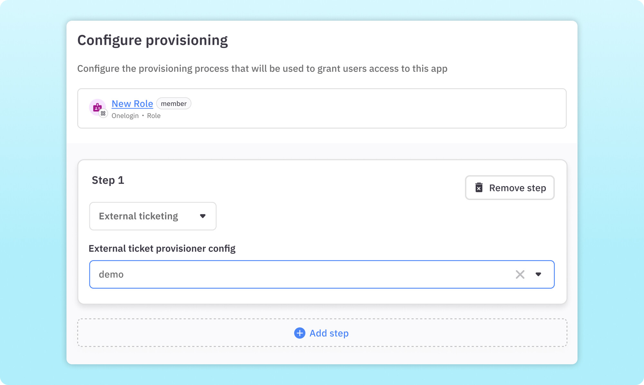Click the caret icon on External ticketing selector
This screenshot has width=644, height=385.
pos(203,216)
